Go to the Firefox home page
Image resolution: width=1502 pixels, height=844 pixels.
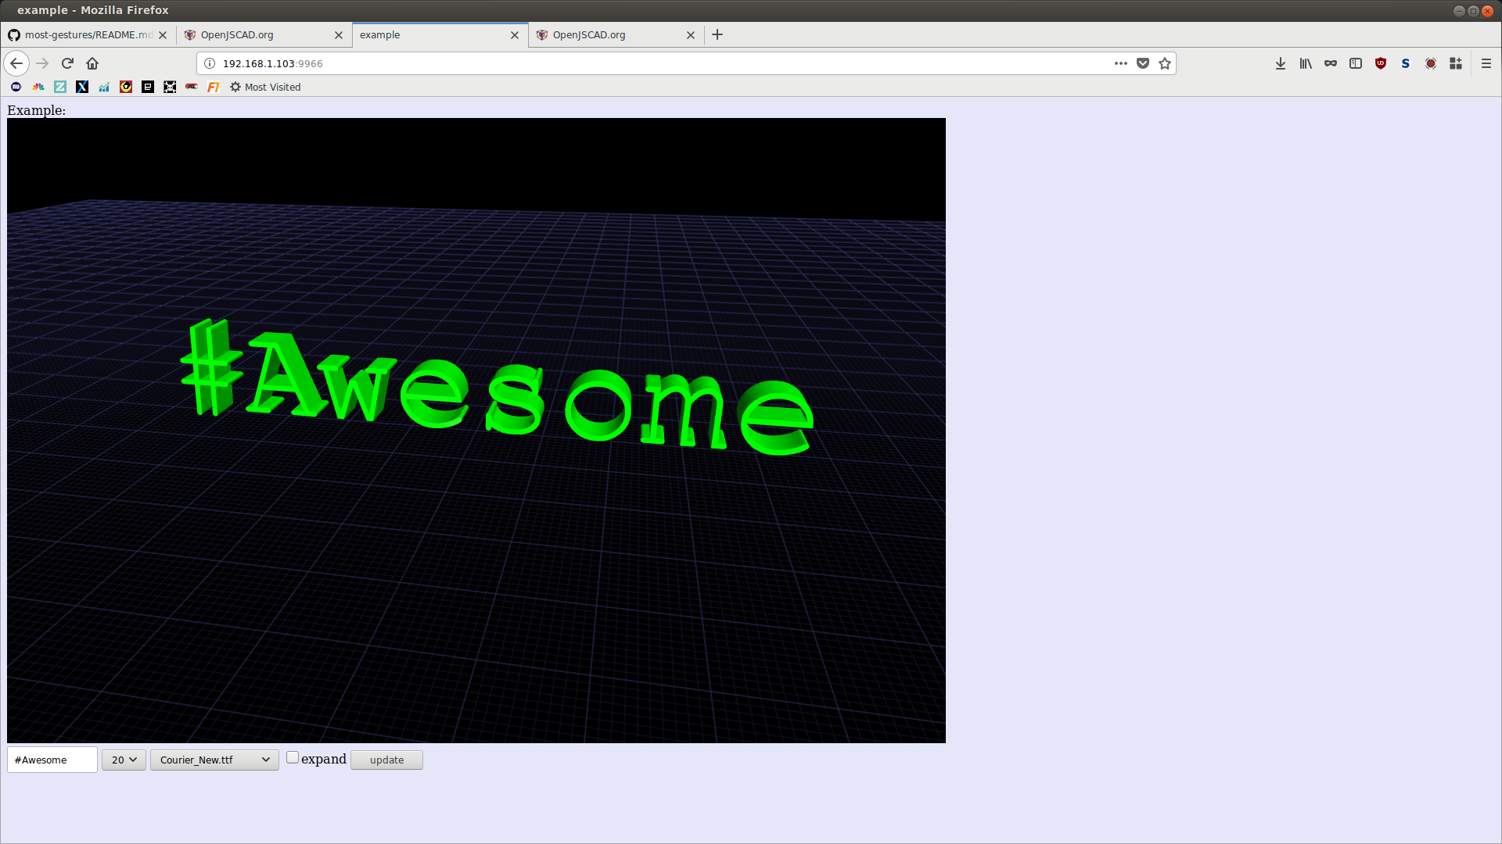(92, 63)
